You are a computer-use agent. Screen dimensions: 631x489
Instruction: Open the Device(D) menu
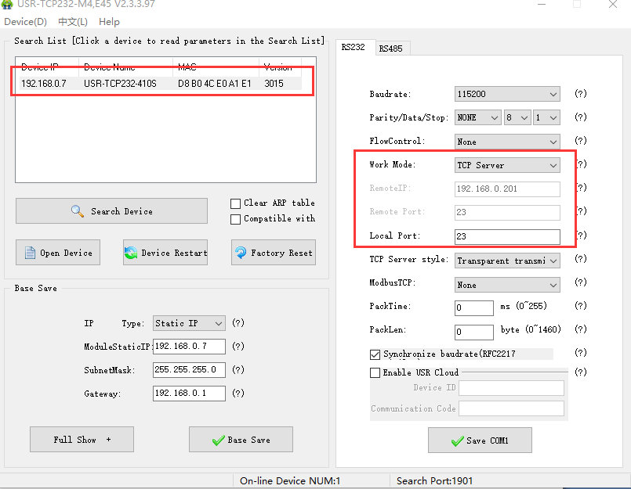point(25,22)
